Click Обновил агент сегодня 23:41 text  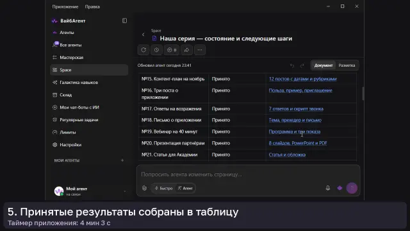(164, 65)
